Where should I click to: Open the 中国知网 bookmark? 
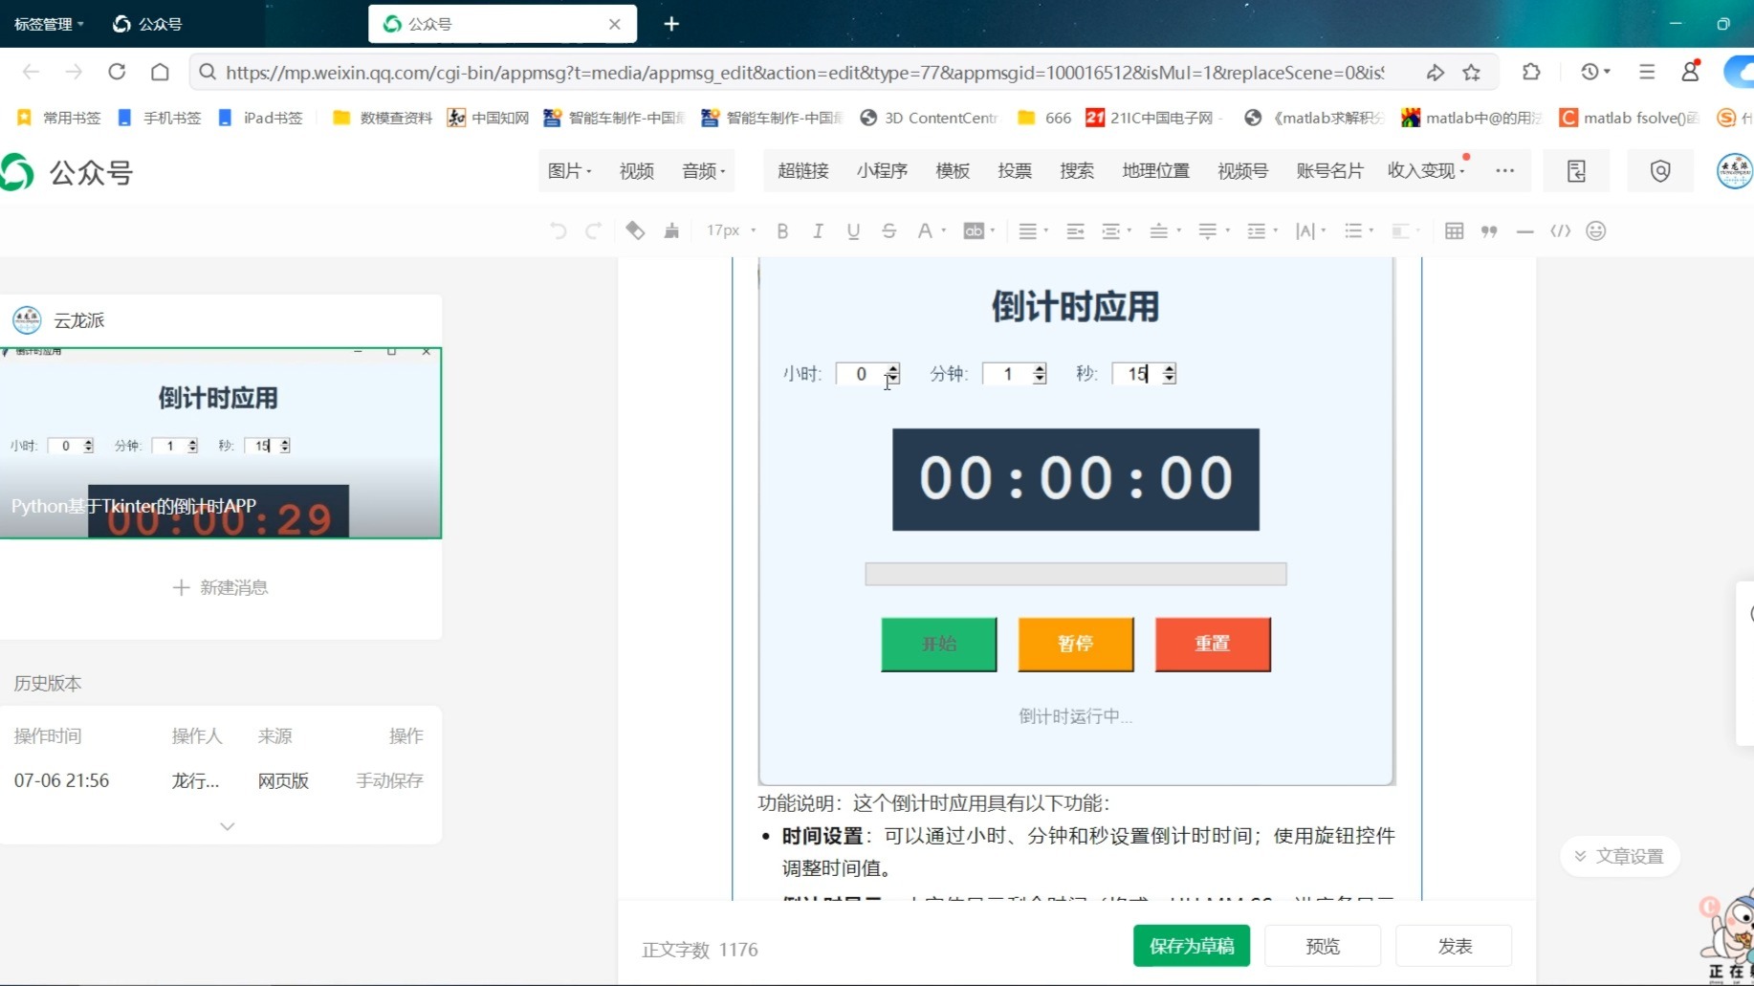[x=489, y=118]
